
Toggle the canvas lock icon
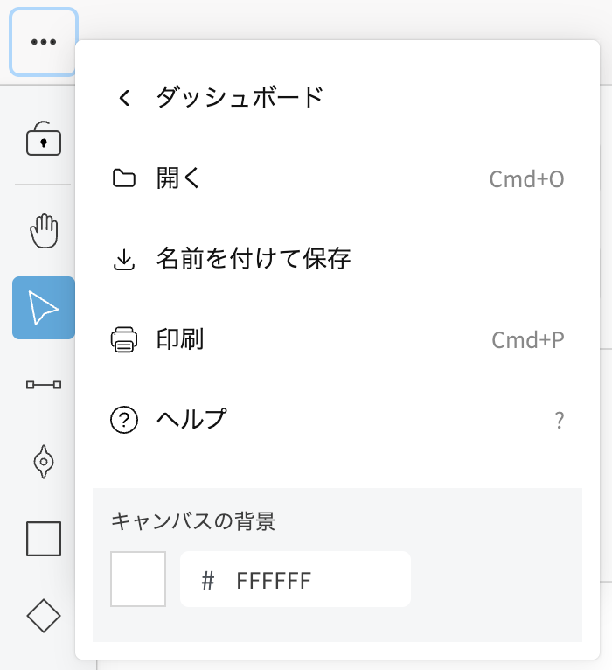click(x=44, y=139)
